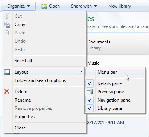Screen dimensions: 149x137
Task: Open Folder and search options
Action: [x=44, y=80]
